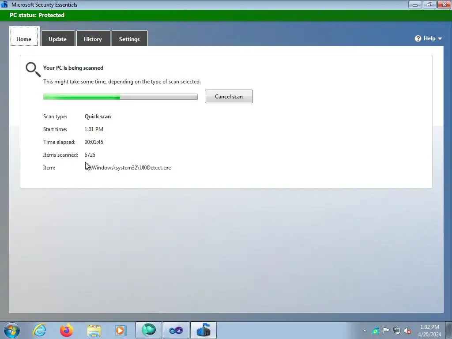Click the "Time elapsed:" label

tap(59, 142)
